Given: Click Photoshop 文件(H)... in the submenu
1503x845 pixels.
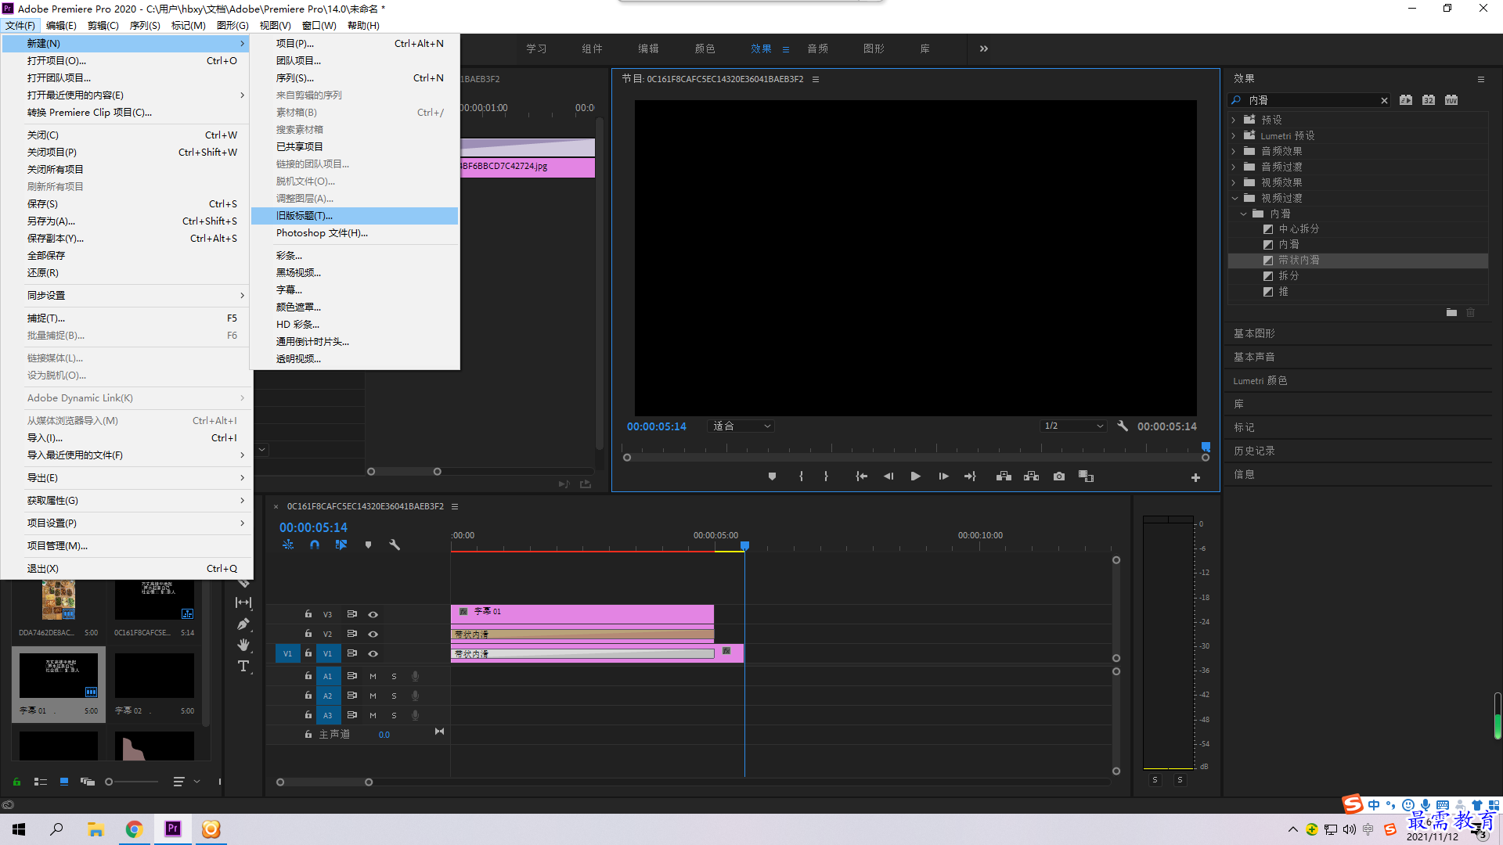Looking at the screenshot, I should click(355, 233).
